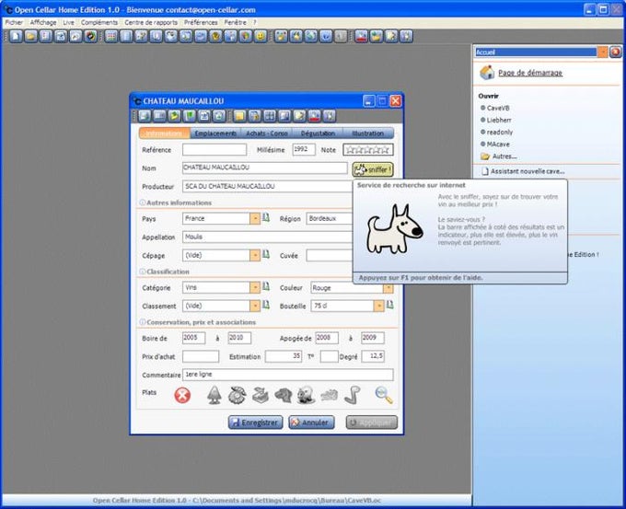Image resolution: width=626 pixels, height=509 pixels.
Task: Select the shellfish dish icon
Action: 238,395
